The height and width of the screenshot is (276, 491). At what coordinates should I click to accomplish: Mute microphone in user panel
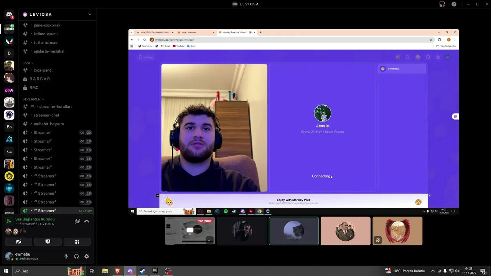pos(66,256)
